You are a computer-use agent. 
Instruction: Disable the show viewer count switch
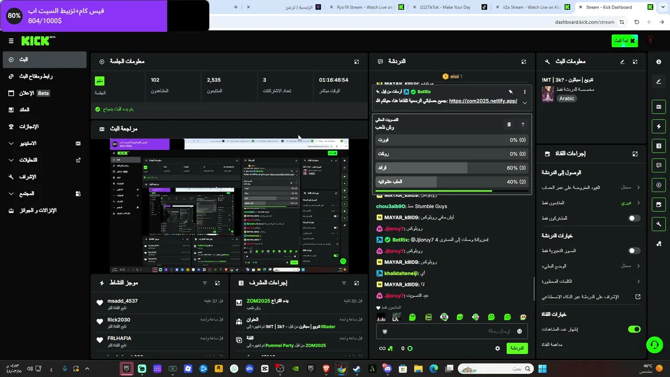pos(634,329)
